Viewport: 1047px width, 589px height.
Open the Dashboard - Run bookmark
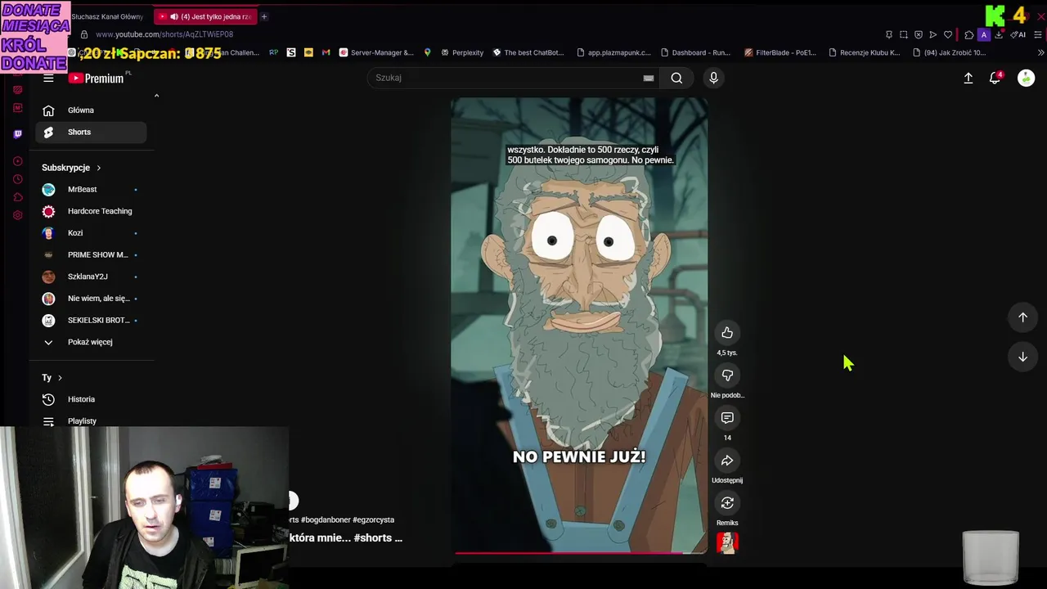(x=695, y=52)
